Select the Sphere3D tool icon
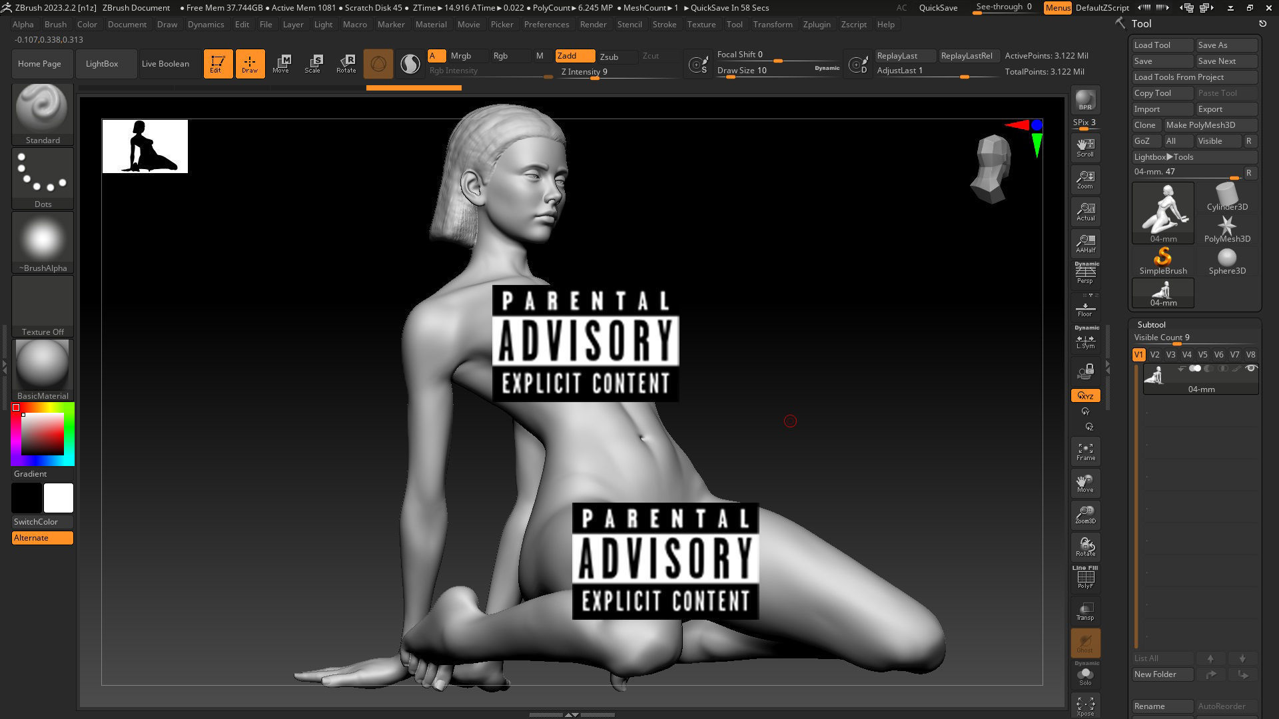This screenshot has height=719, width=1279. coord(1226,261)
